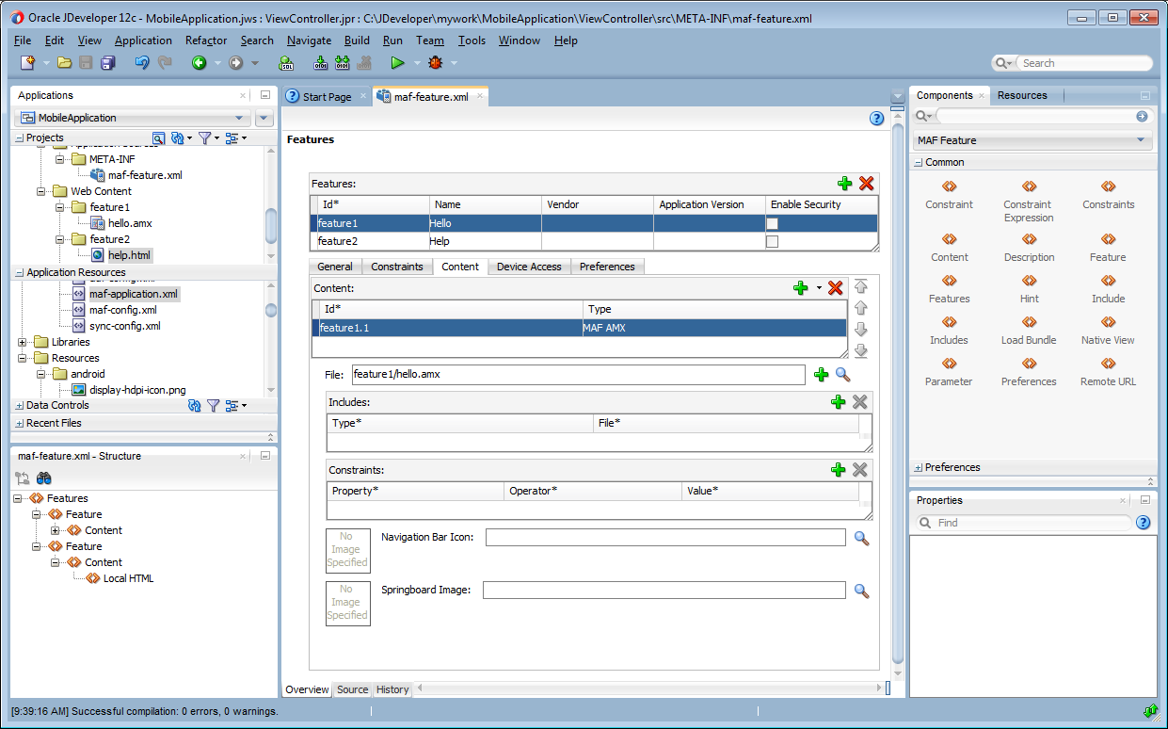Image resolution: width=1168 pixels, height=729 pixels.
Task: Expand the Preferences section in Components
Action: coord(919,467)
